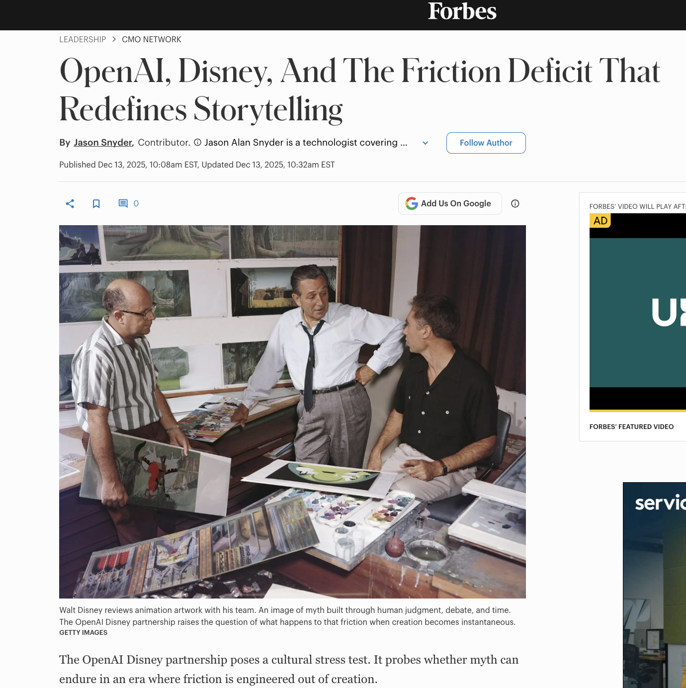Click the Walt Disney hero photograph
This screenshot has width=686, height=688.
click(x=292, y=412)
